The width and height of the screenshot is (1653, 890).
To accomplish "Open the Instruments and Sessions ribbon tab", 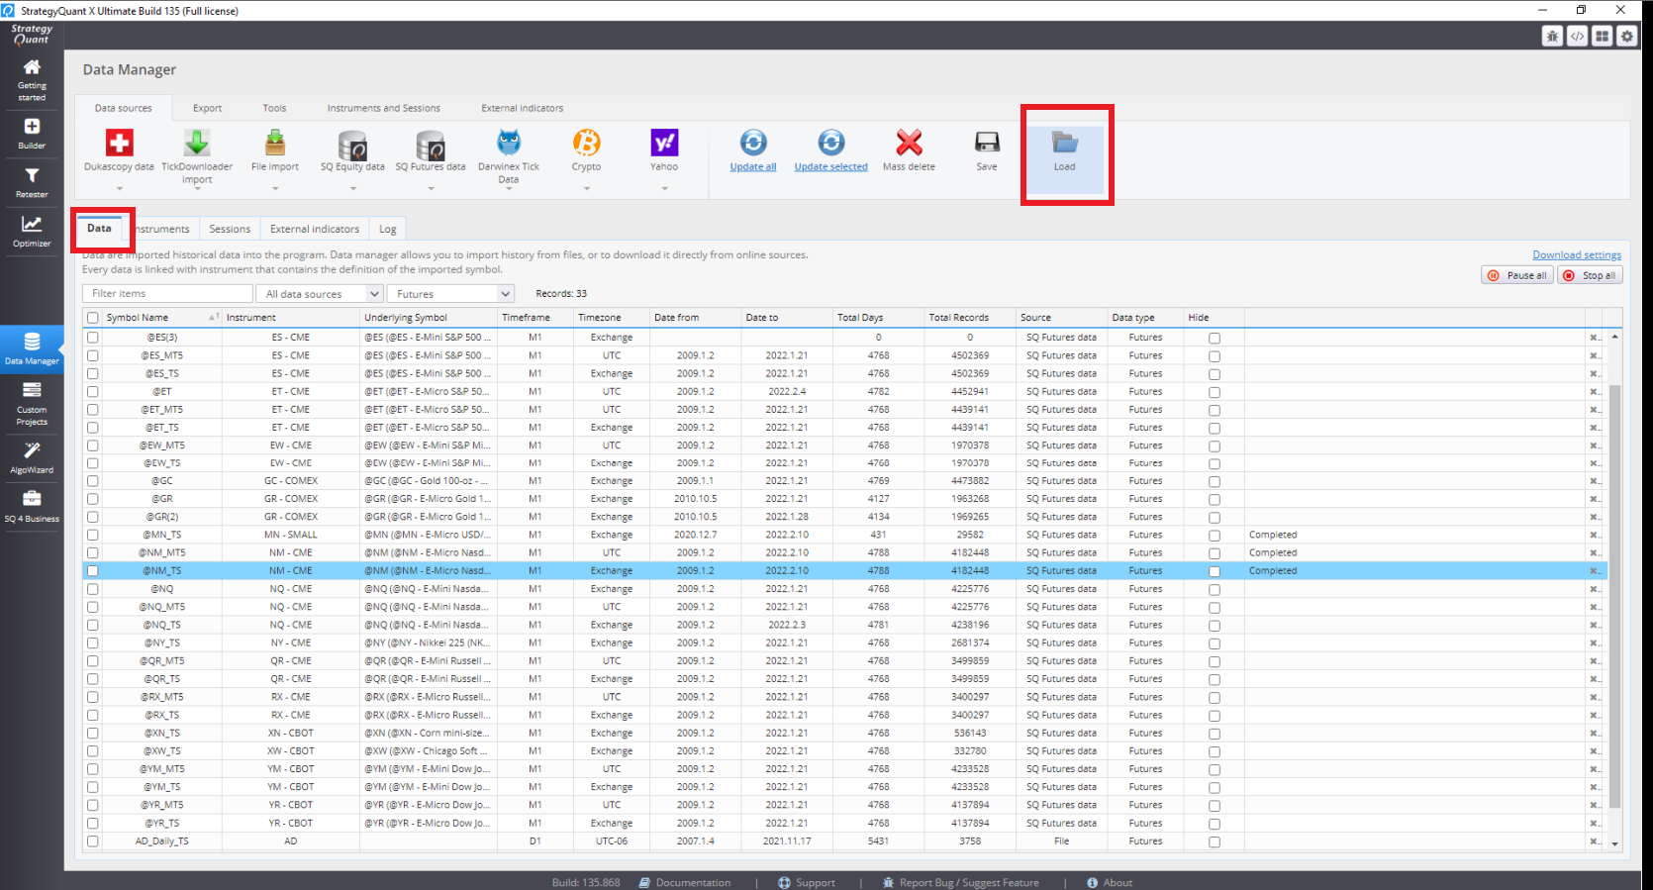I will click(x=384, y=108).
